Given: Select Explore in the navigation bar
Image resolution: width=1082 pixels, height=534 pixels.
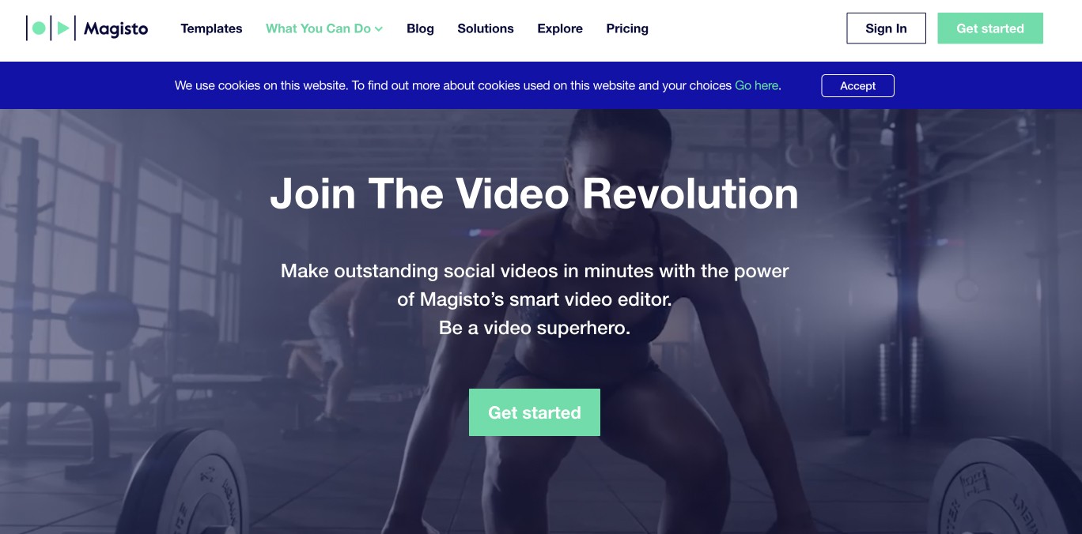Looking at the screenshot, I should point(560,28).
